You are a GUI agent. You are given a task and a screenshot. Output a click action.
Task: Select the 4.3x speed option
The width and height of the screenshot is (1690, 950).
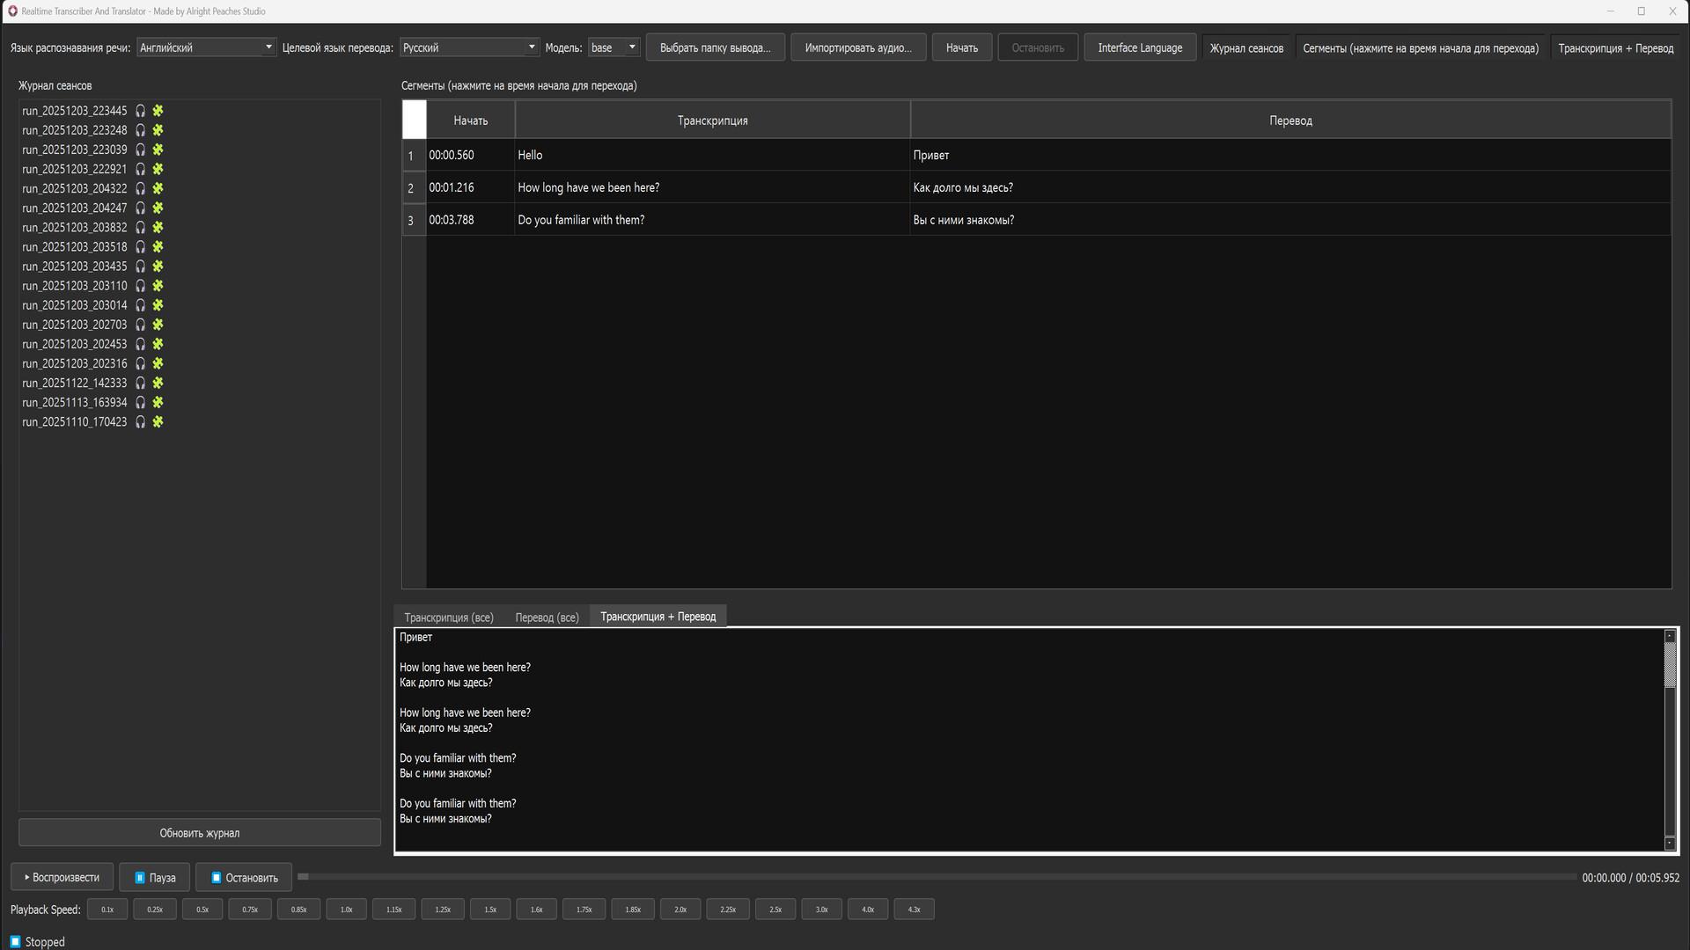click(x=914, y=909)
